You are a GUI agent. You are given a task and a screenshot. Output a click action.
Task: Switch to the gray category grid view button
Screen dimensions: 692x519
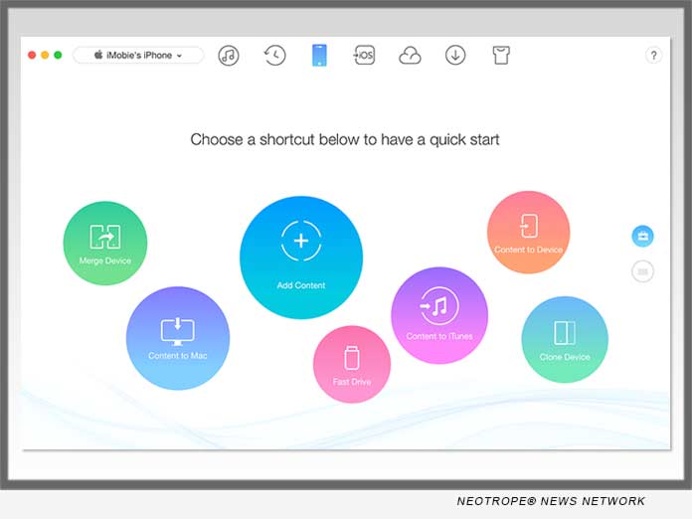click(642, 271)
